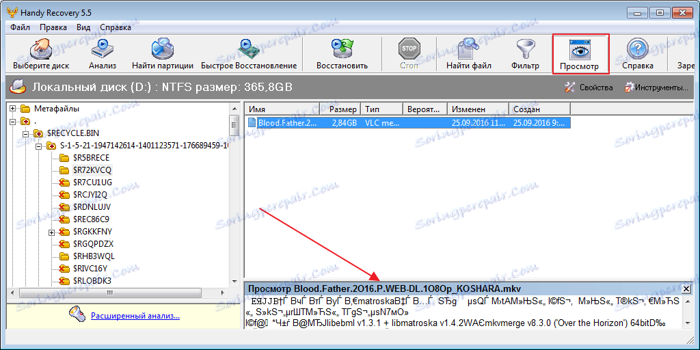Run Быстрое Восстановление quick recovery

(249, 55)
